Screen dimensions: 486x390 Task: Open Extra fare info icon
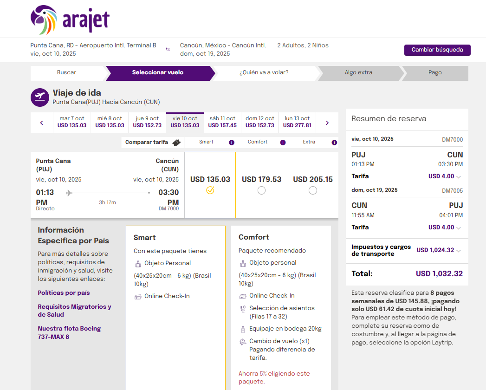(334, 143)
